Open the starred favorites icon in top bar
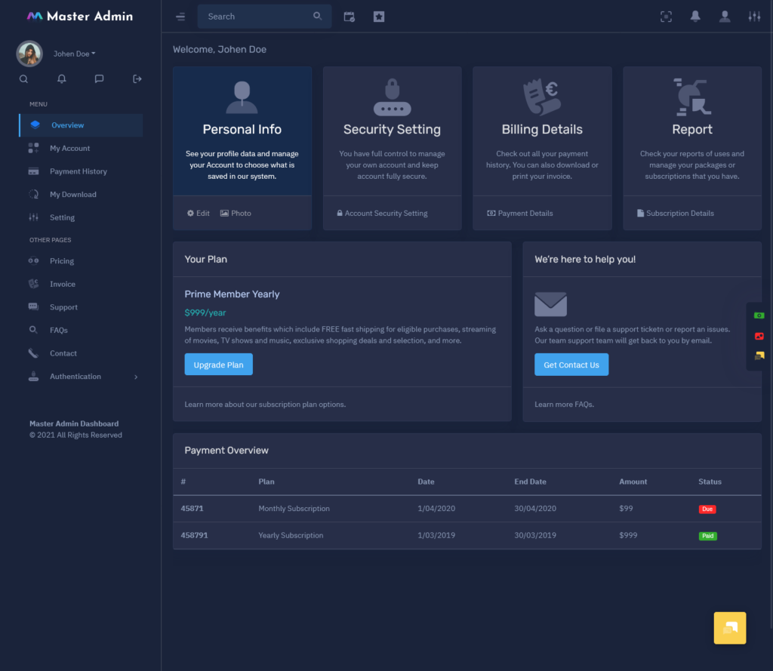 pyautogui.click(x=379, y=17)
